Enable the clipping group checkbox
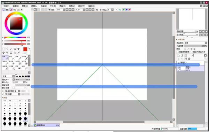The height and width of the screenshot is (132, 209). (178, 52)
